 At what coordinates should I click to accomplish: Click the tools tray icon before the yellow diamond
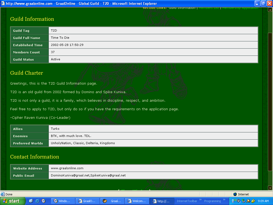(248, 201)
